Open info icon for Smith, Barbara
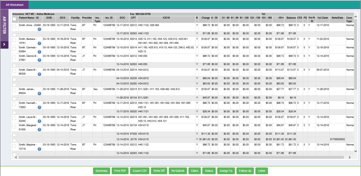The height and width of the screenshot is (176, 361). 39,43
